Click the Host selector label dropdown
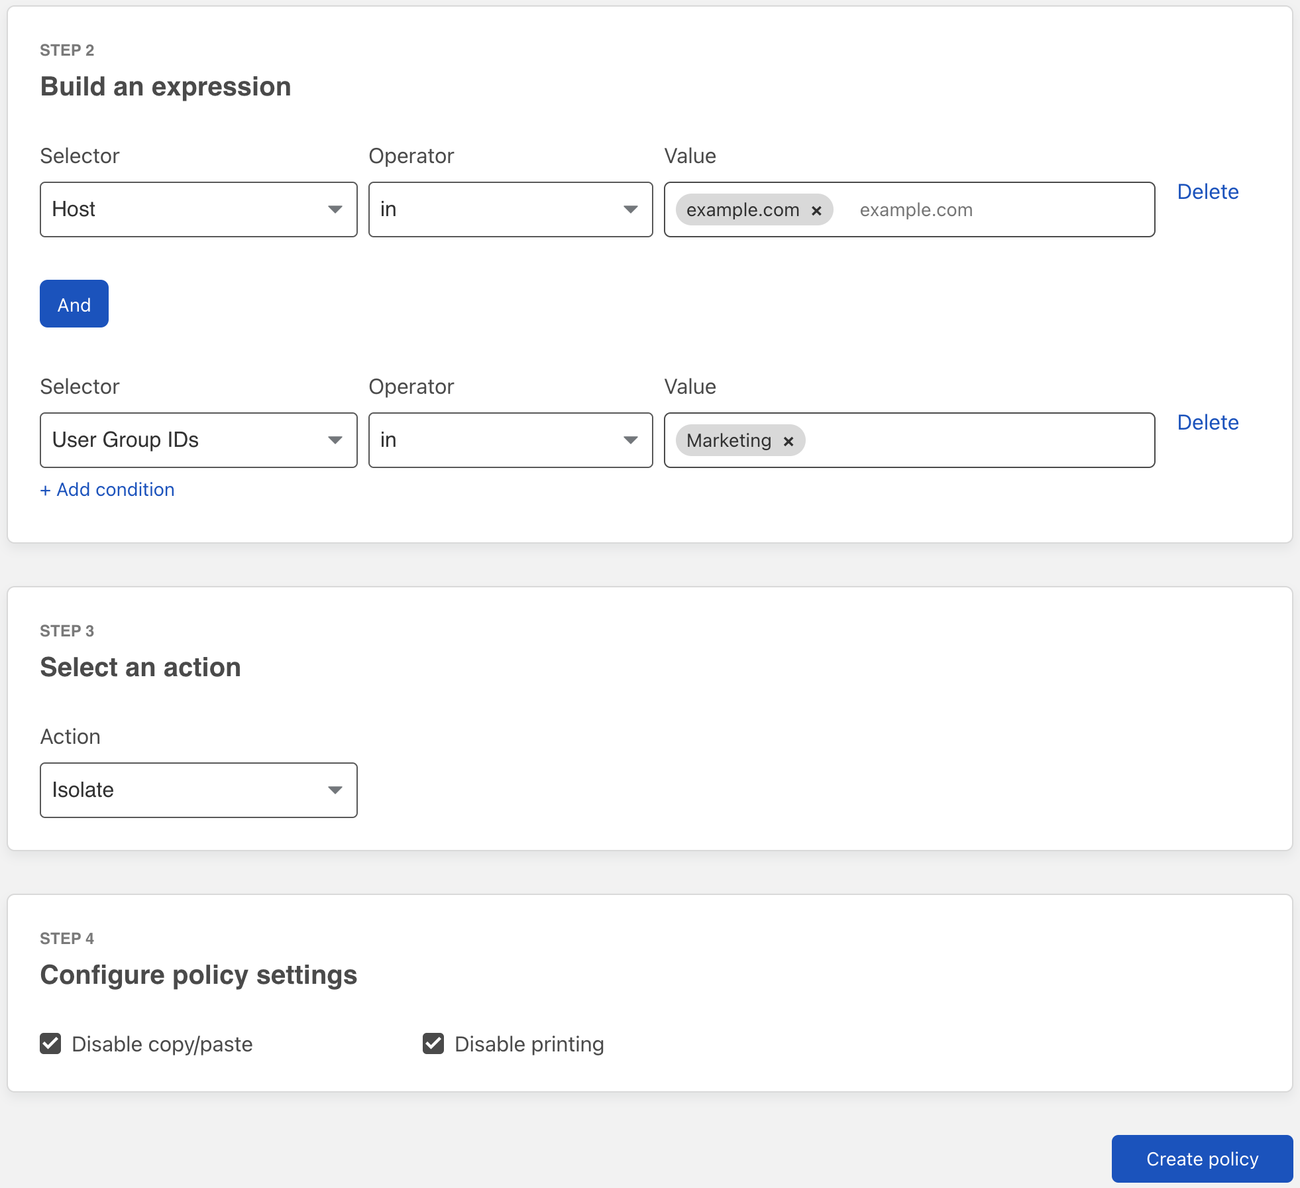This screenshot has width=1300, height=1188. pos(198,208)
